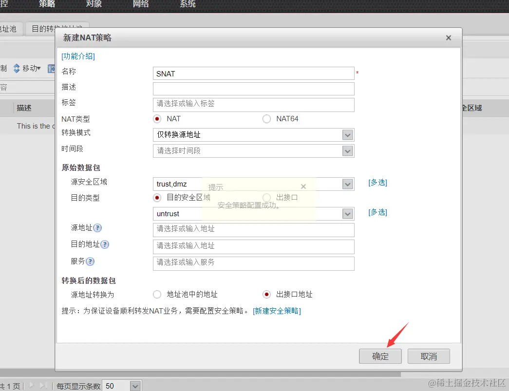Close the 新建NAT策略 dialog
Screen dimensions: 509x391
pyautogui.click(x=448, y=38)
